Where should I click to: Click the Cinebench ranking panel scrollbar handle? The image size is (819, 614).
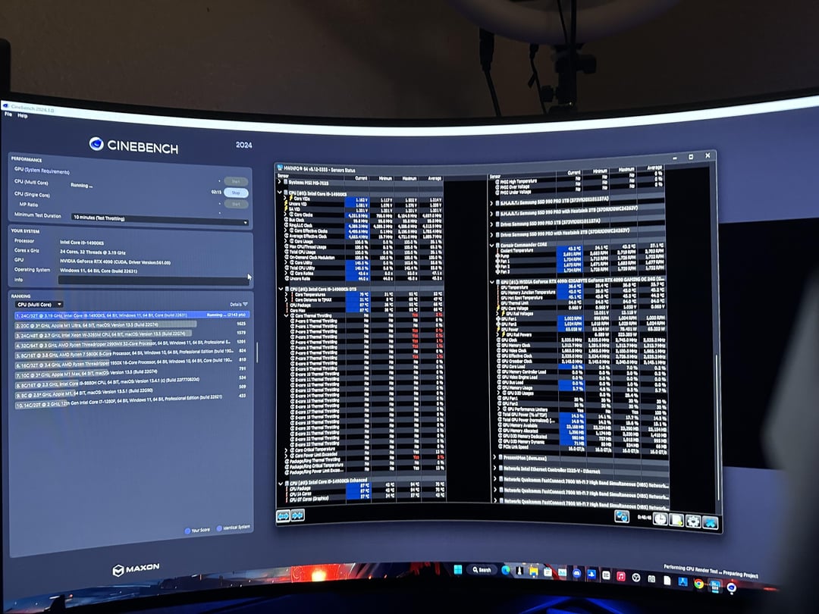pyautogui.click(x=258, y=353)
